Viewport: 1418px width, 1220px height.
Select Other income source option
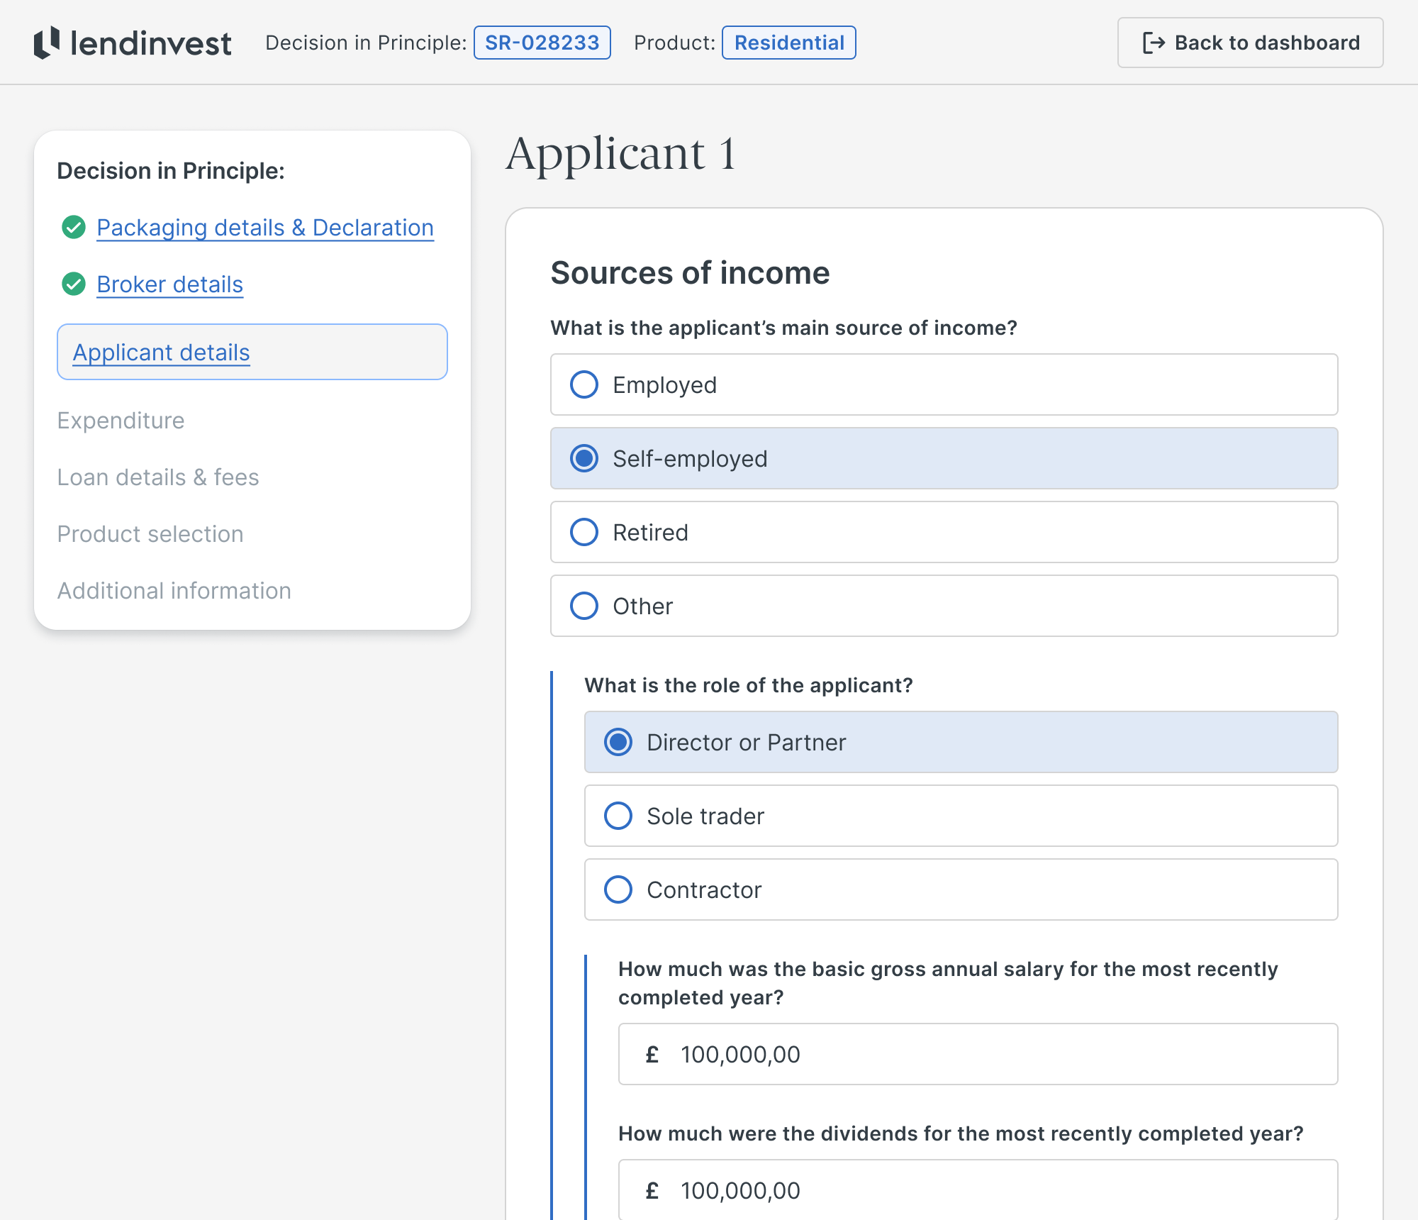[x=584, y=606]
